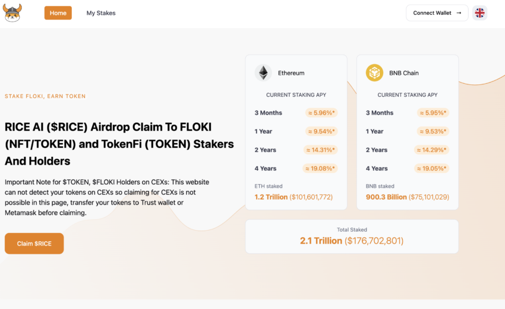Click CURRENT STAKING APY heading in BNB card
This screenshot has height=309, width=505.
coord(408,94)
